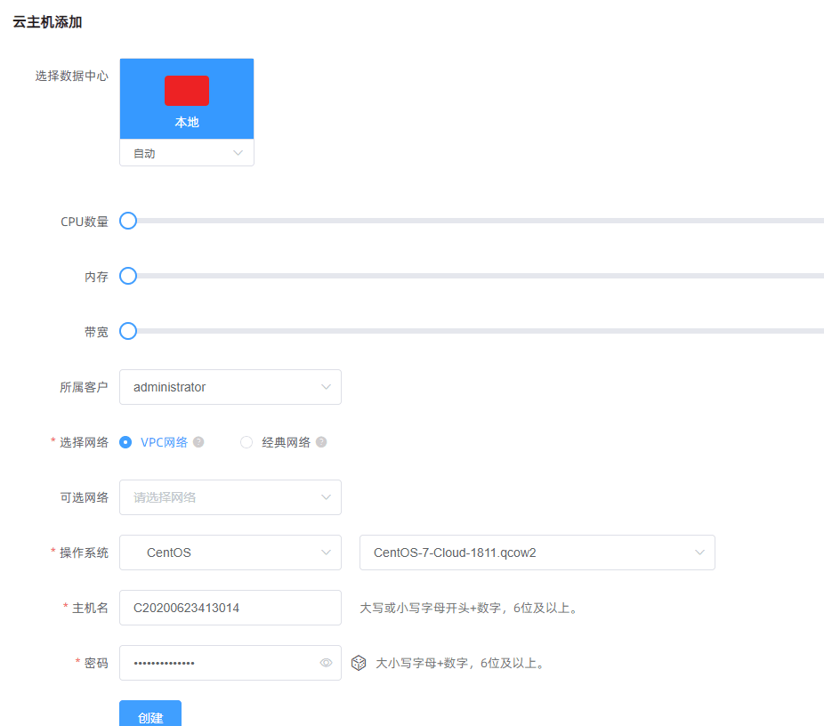Click the CPU数量 slider handle
The image size is (824, 726).
[128, 221]
